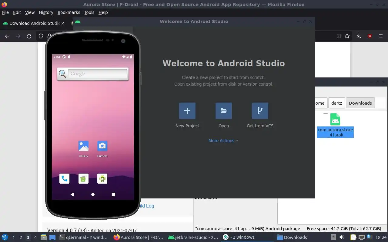Open the Firefox hamburger application menu
This screenshot has height=242, width=388.
click(381, 36)
